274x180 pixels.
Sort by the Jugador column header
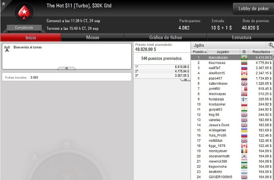[x=223, y=52]
